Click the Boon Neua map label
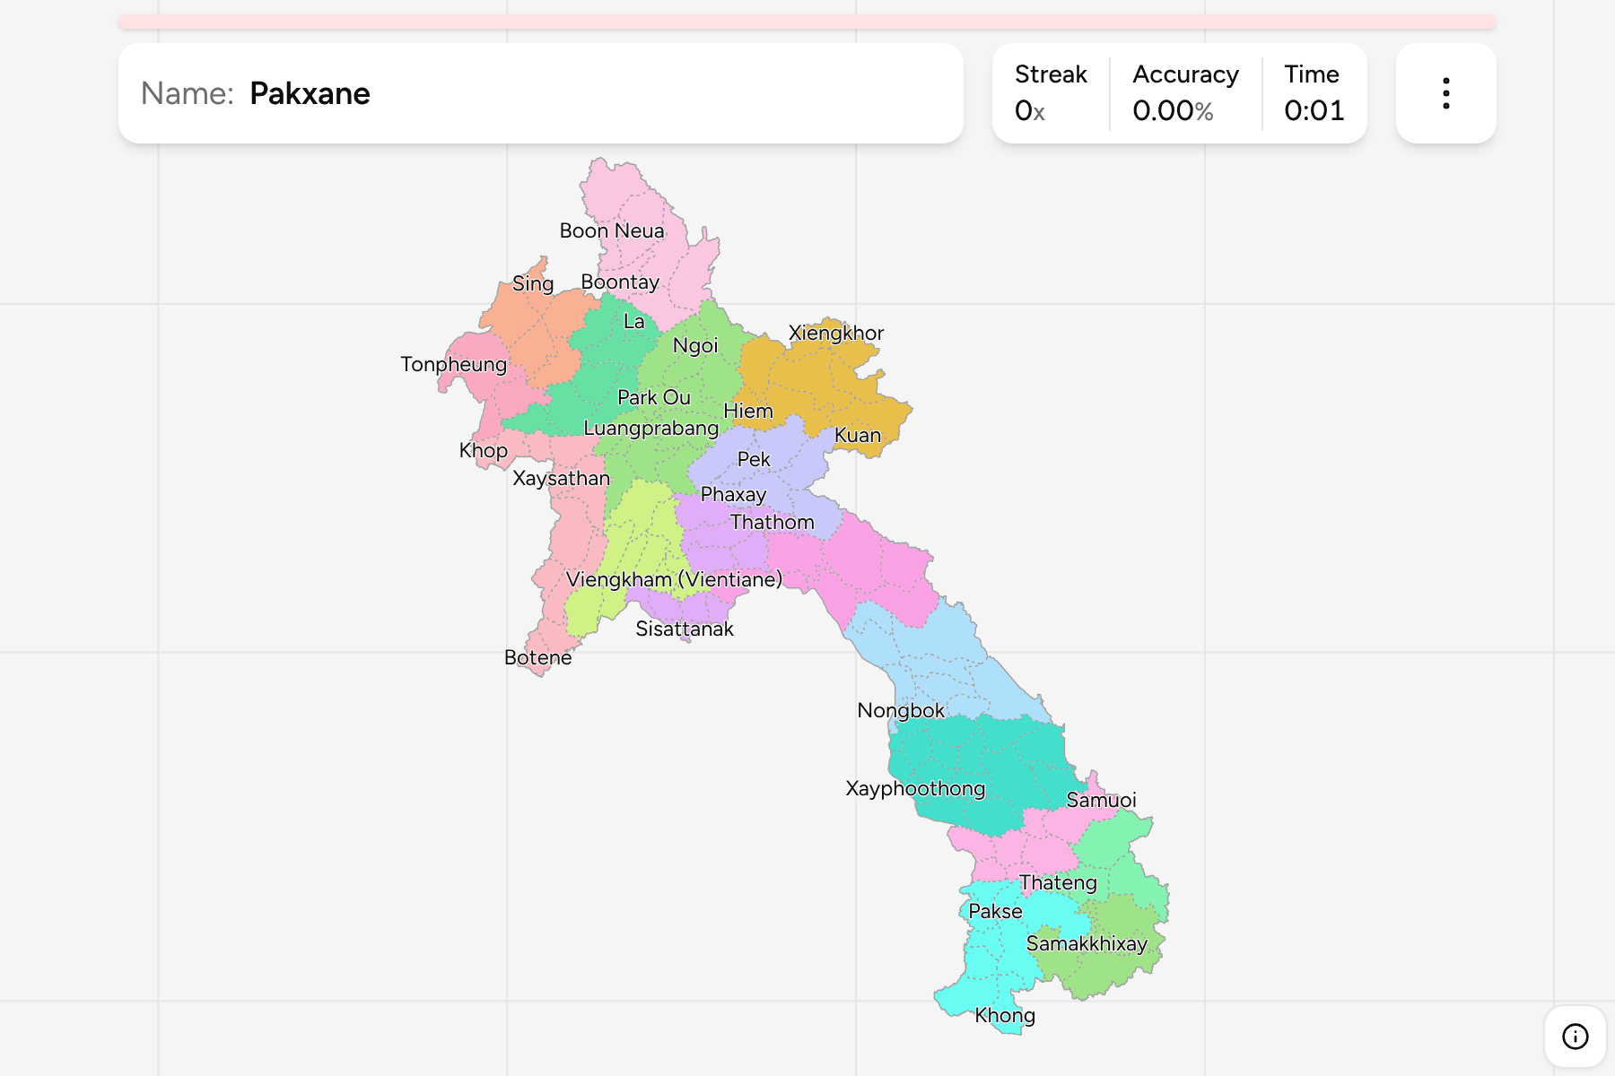Screen dimensions: 1615x1076 point(612,230)
